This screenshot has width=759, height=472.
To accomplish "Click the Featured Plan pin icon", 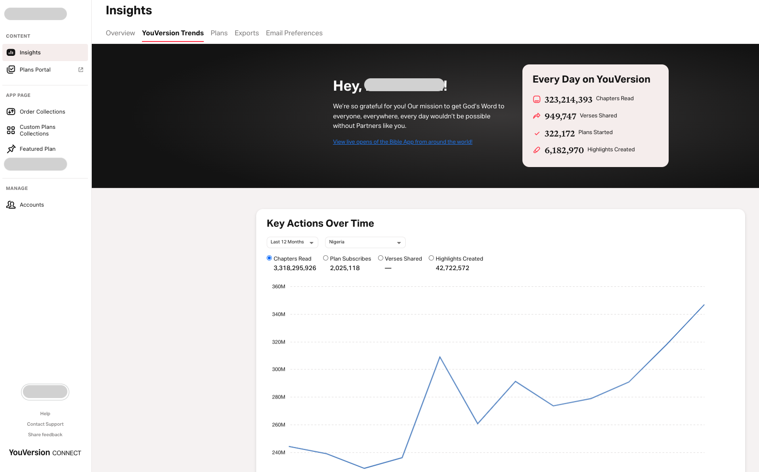I will point(11,149).
